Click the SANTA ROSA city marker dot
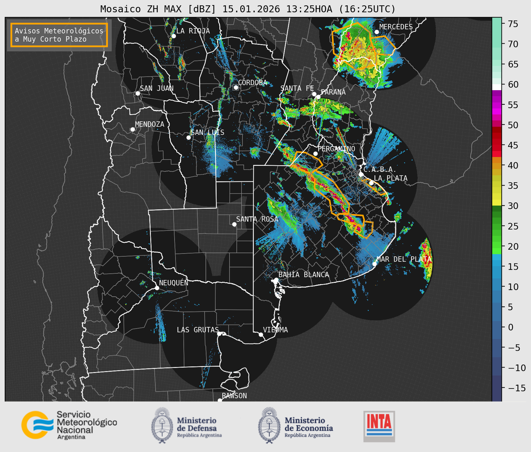Viewport: 531px width, 452px height. 234,224
